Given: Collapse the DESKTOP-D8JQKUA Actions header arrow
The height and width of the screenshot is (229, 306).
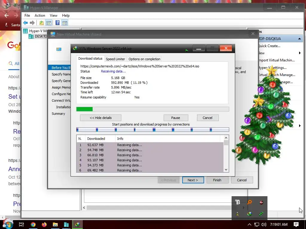Looking at the screenshot, I should click(x=299, y=39).
